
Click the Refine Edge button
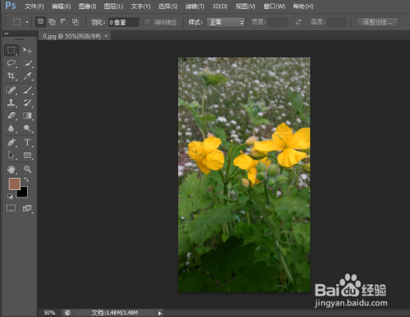point(378,22)
